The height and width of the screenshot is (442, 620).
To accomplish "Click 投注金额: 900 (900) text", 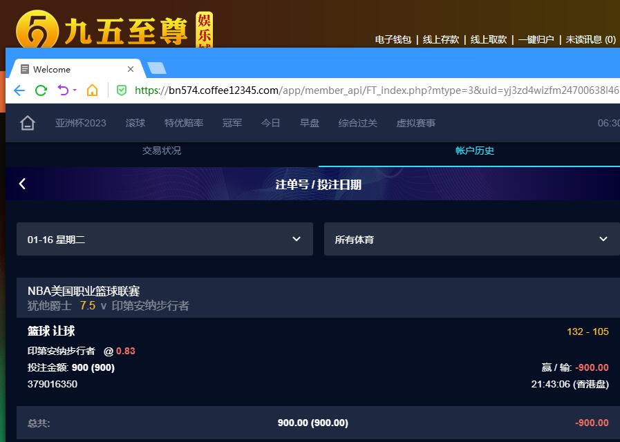I will 71,367.
